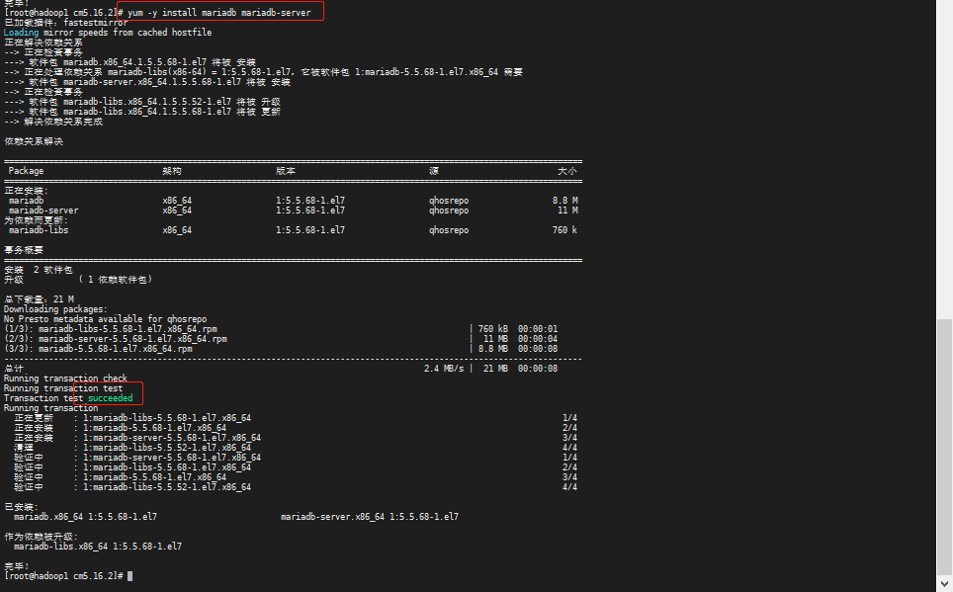
Task: Click the scrollbar track above the thumb
Action: click(x=944, y=158)
